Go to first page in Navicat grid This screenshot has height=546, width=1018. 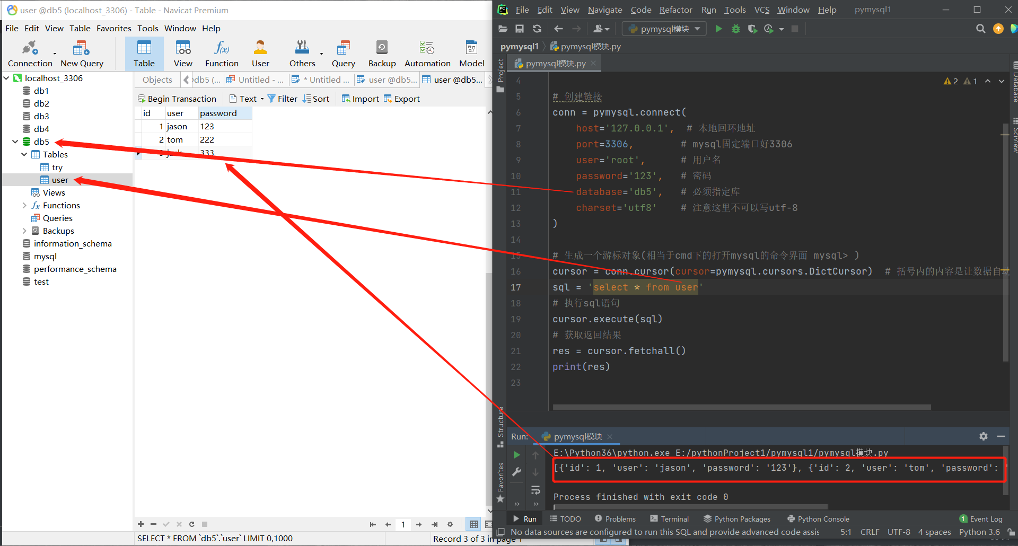click(373, 524)
